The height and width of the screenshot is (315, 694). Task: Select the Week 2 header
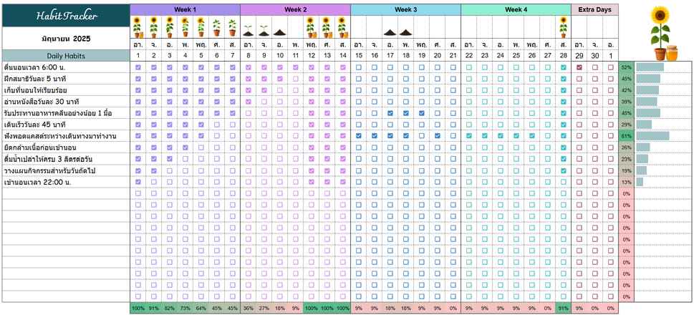pos(295,10)
